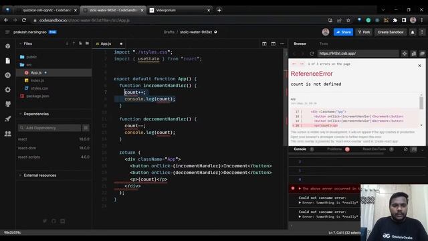The height and width of the screenshot is (241, 428).
Task: Bookmark this page with star icon
Action: click(348, 20)
